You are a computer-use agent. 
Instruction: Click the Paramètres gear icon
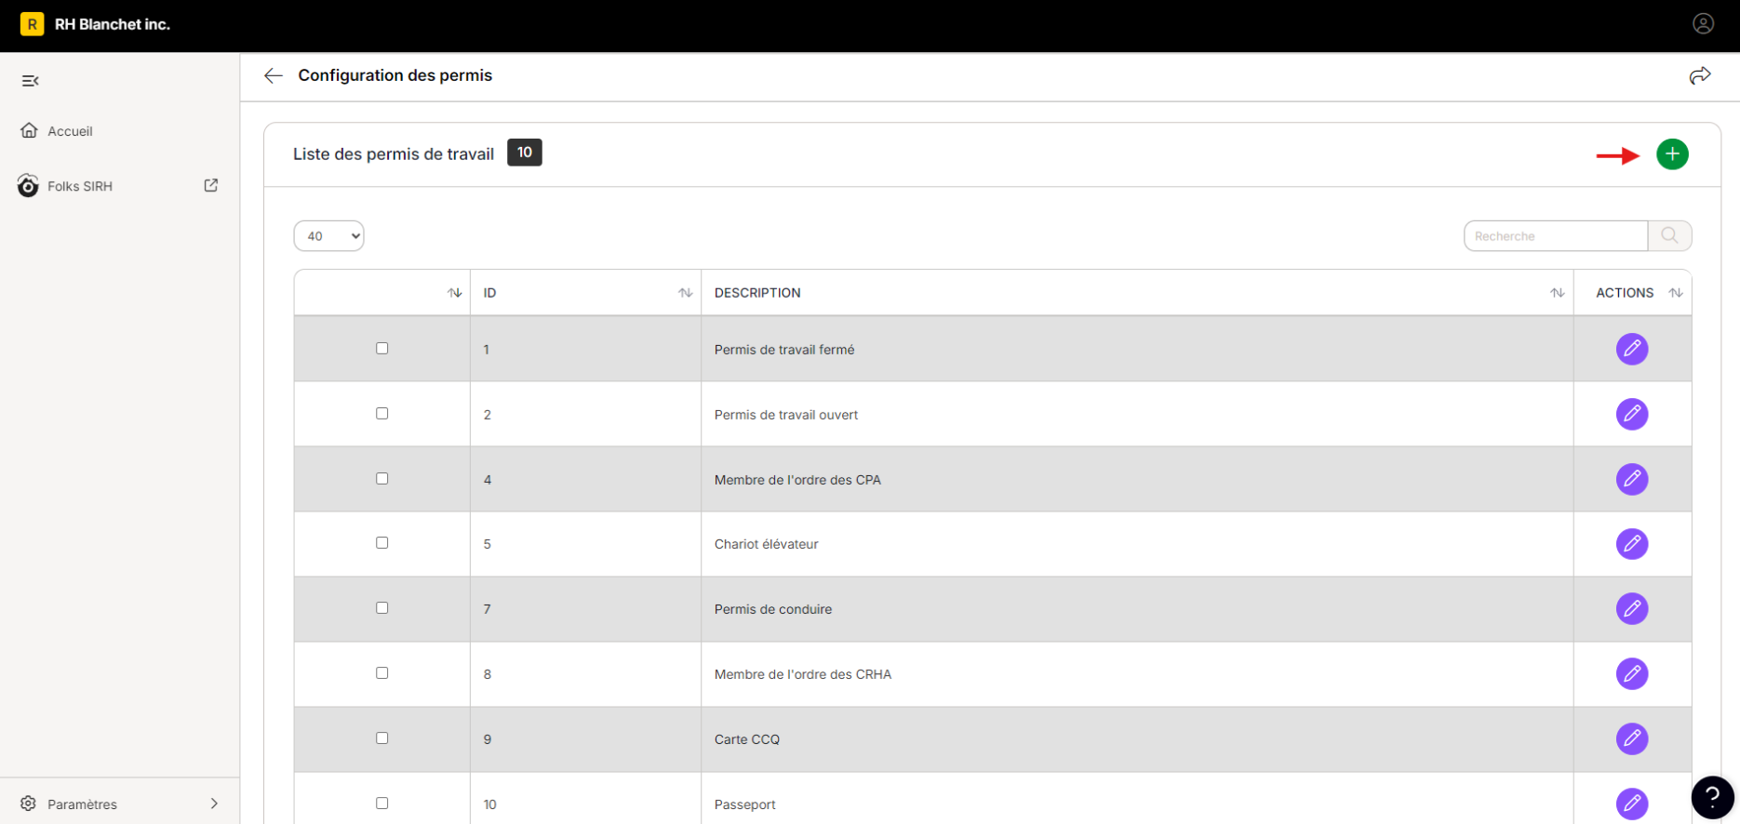[28, 804]
